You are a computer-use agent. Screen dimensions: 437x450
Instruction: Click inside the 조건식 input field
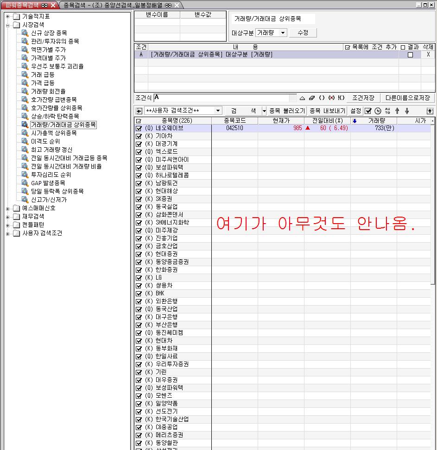pos(225,98)
